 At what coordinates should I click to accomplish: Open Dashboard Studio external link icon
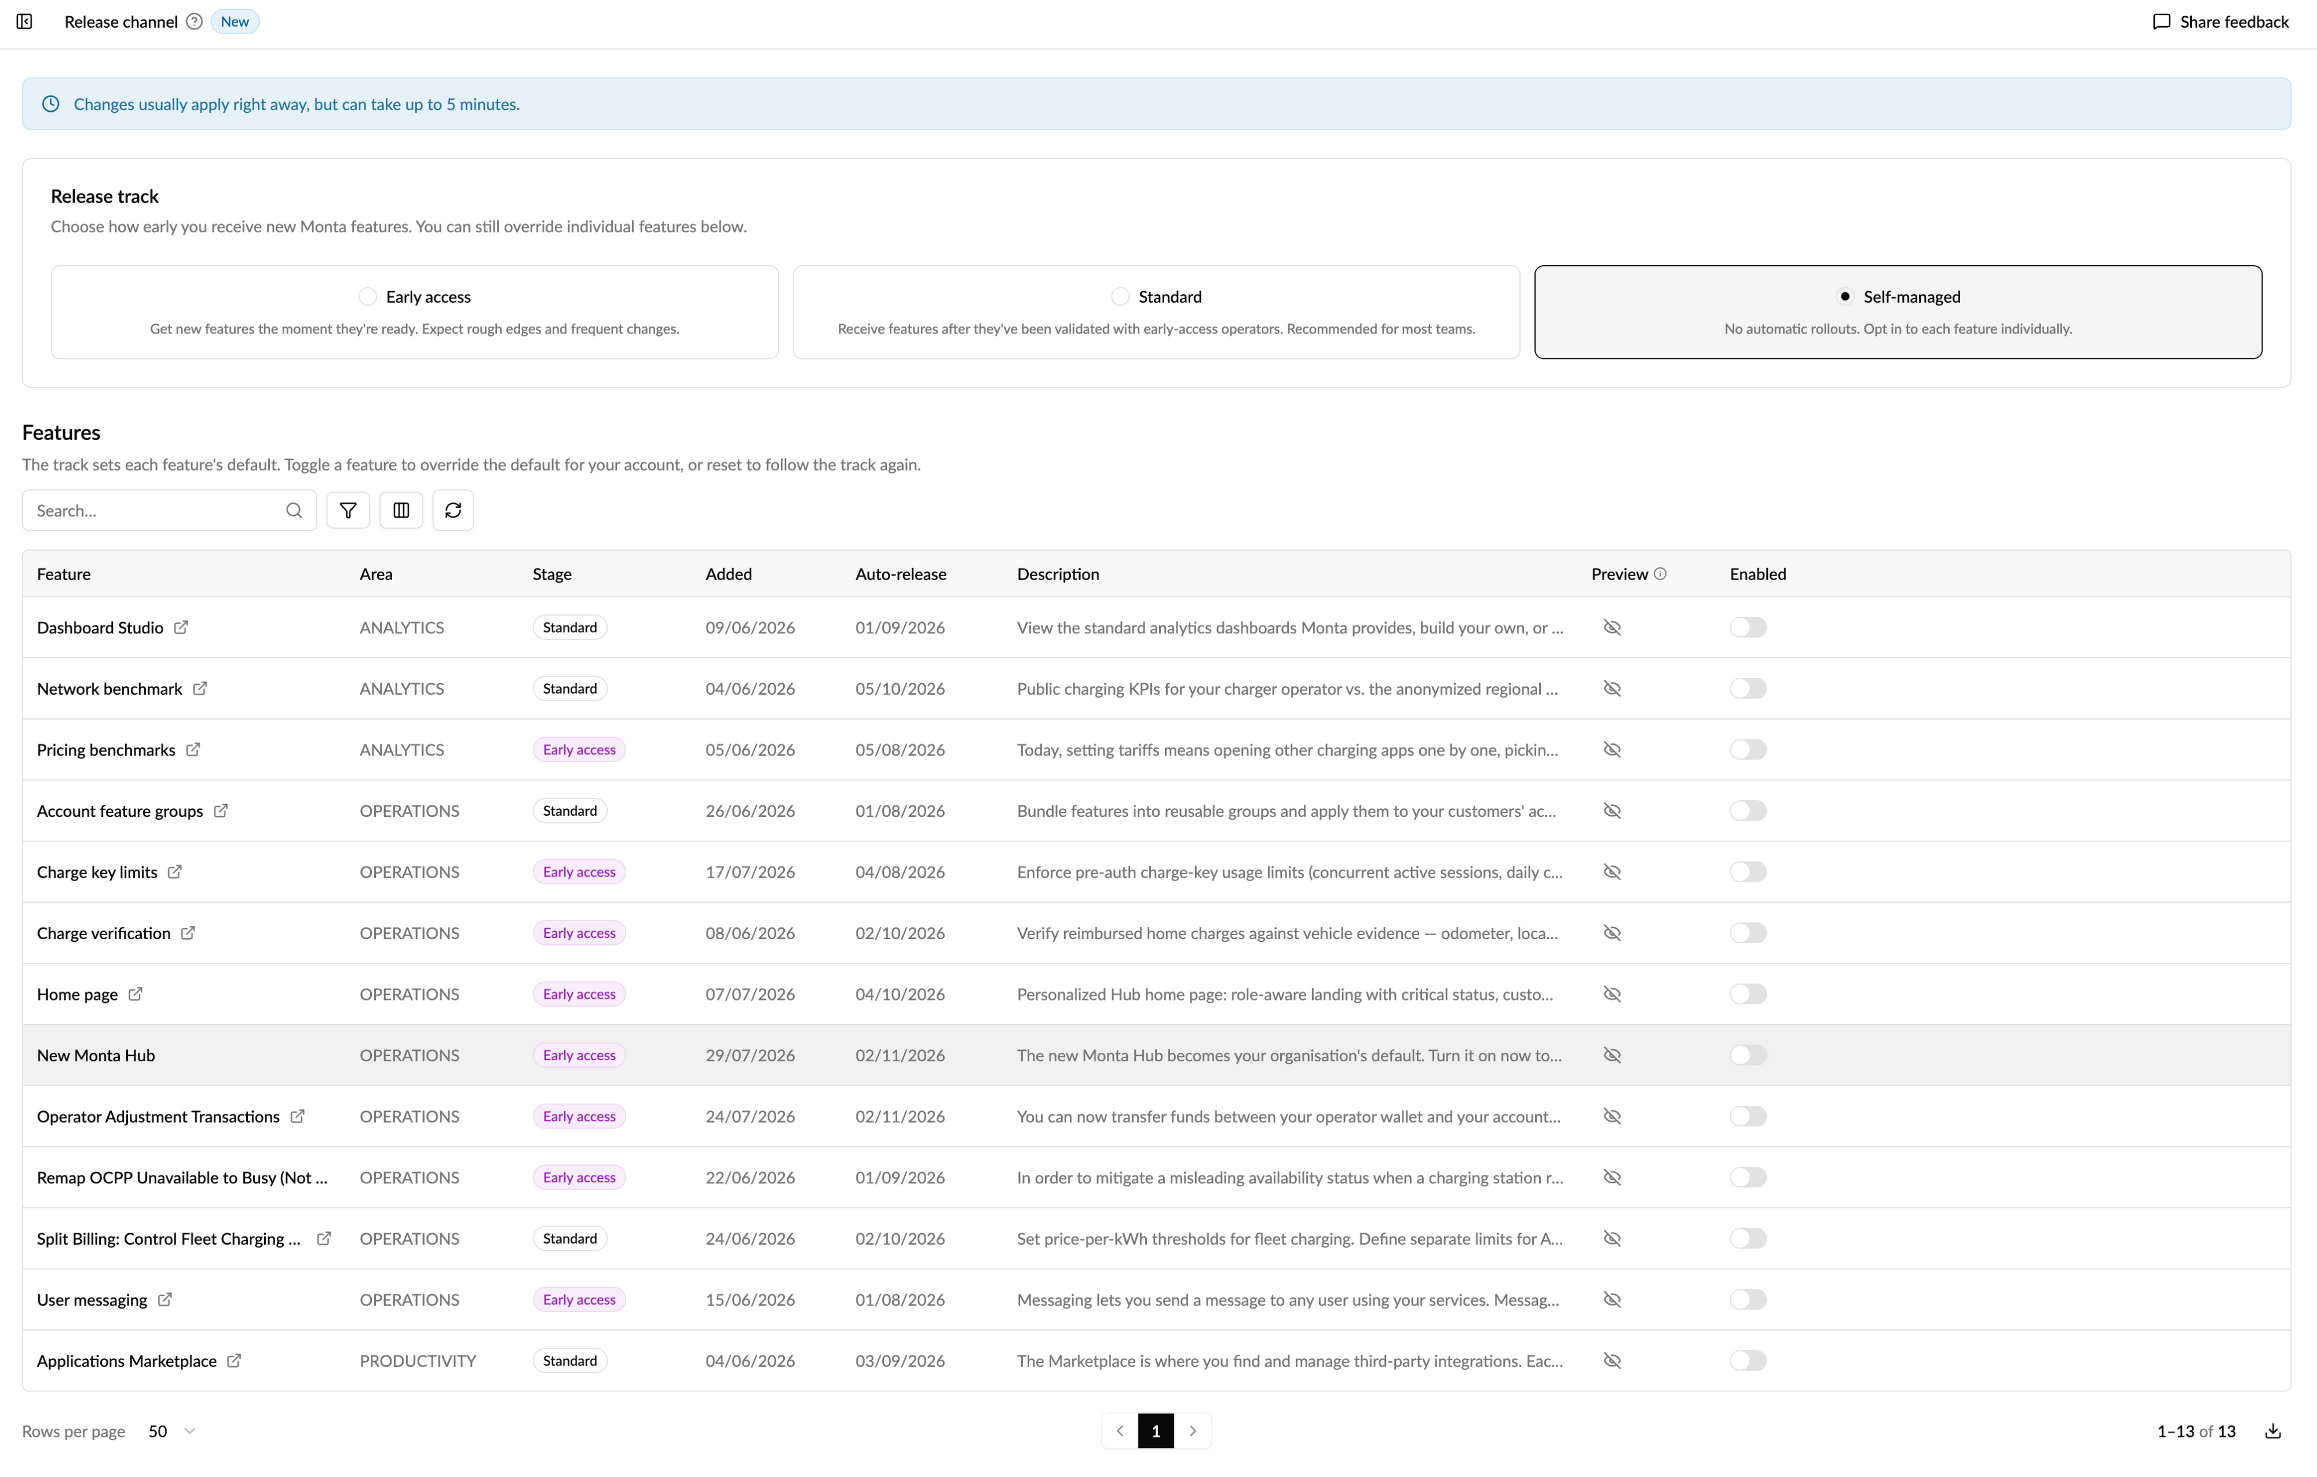click(x=181, y=628)
